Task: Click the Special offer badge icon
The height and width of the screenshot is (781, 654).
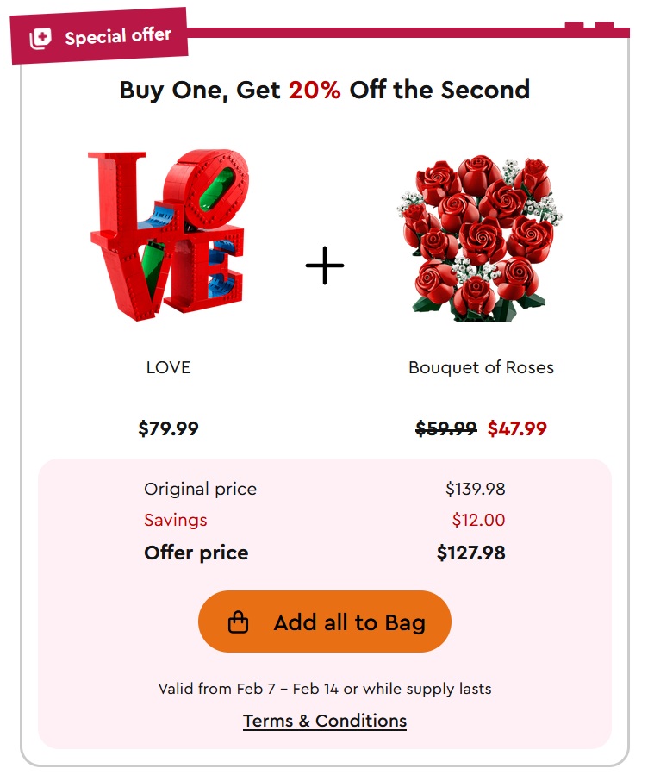Action: 40,39
